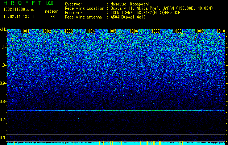
Task: Click the "Receiver" field label
Action: 74,13
